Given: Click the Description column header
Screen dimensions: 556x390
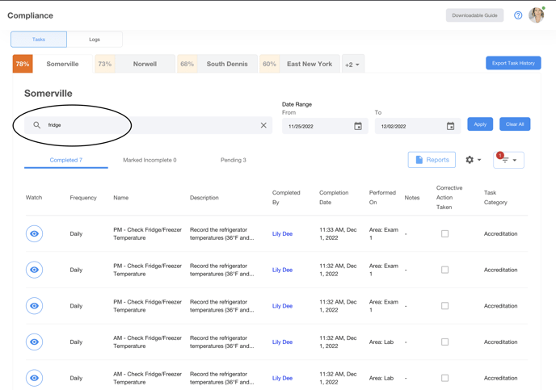Looking at the screenshot, I should click(204, 198).
